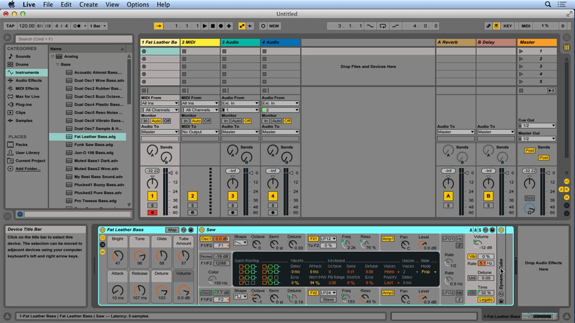Screen dimensions: 575x323
Task: Open the Options menu
Action: 138,4
